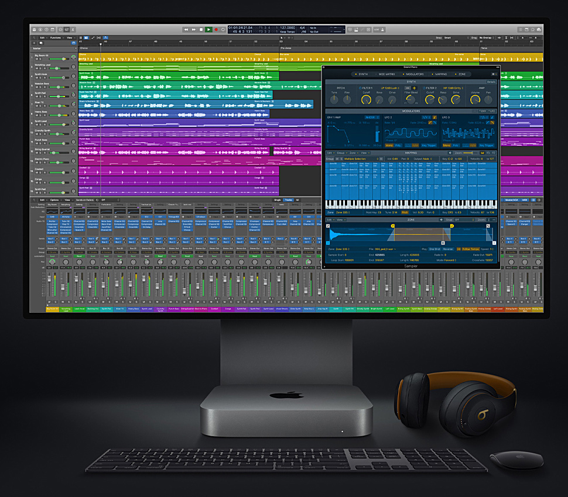
Task: Open the Editors scissors icon in the control bar
Action: [73, 30]
